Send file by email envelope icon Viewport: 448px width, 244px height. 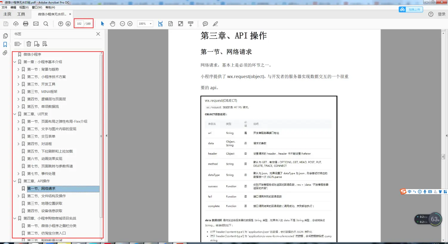pos(36,24)
